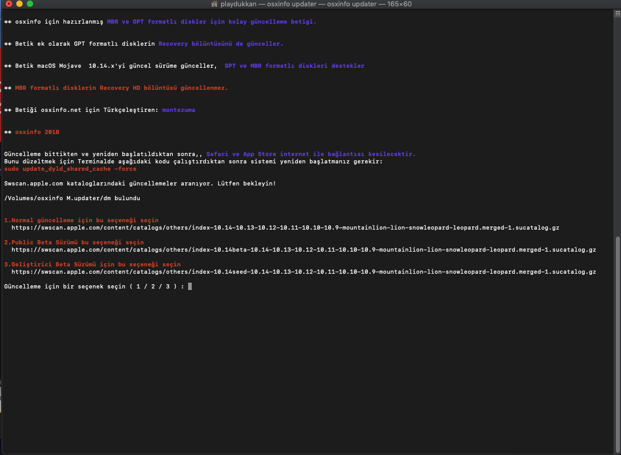Screen dimensions: 621x455
Task: Click the split pane icon
Action: coord(617,13)
